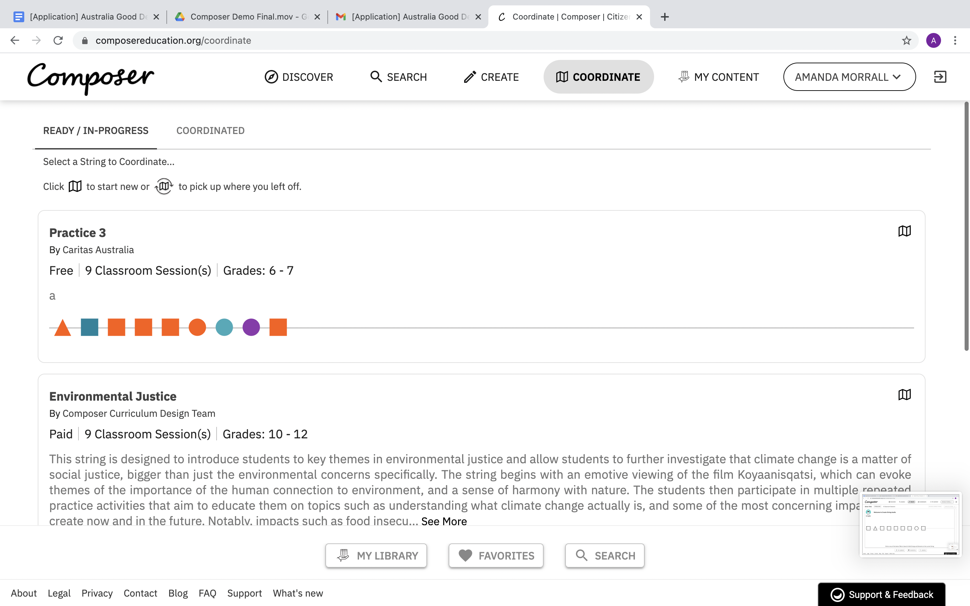Select the Coordinate nav item

[599, 77]
